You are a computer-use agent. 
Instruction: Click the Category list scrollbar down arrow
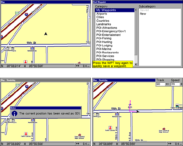tap(136, 64)
